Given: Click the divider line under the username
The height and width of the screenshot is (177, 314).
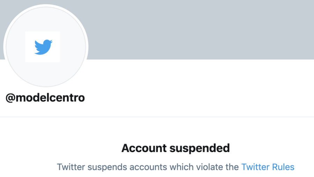Looking at the screenshot, I should coord(157,116).
